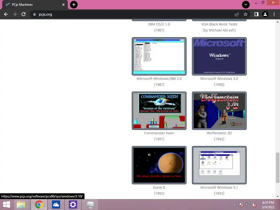Open File Explorer from the taskbar
280x210 pixels.
point(21,205)
